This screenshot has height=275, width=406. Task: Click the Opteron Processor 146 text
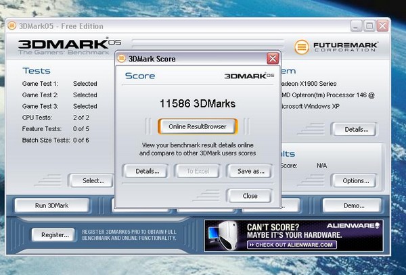pyautogui.click(x=328, y=95)
